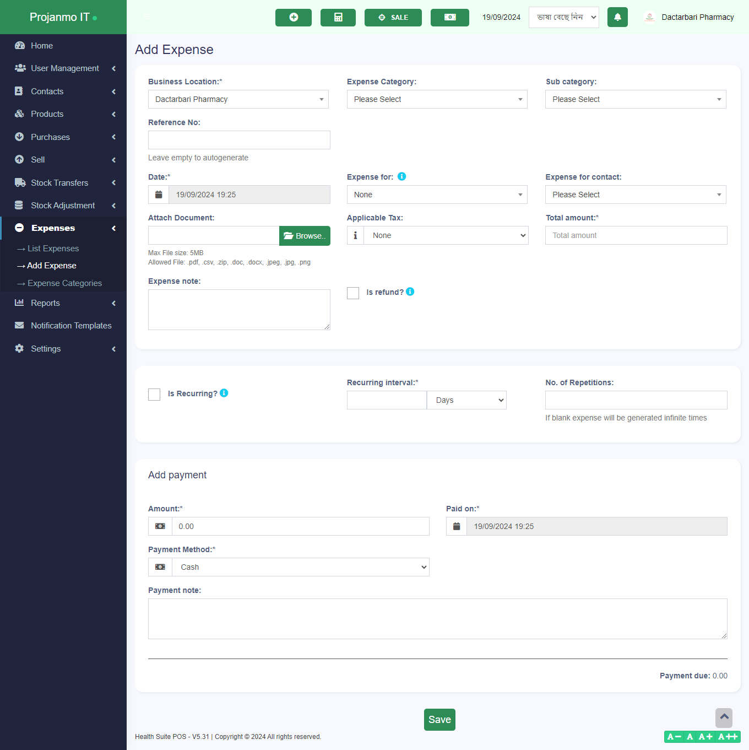The width and height of the screenshot is (749, 750).
Task: Select List Expenses under the Expenses menu
Action: [x=53, y=248]
